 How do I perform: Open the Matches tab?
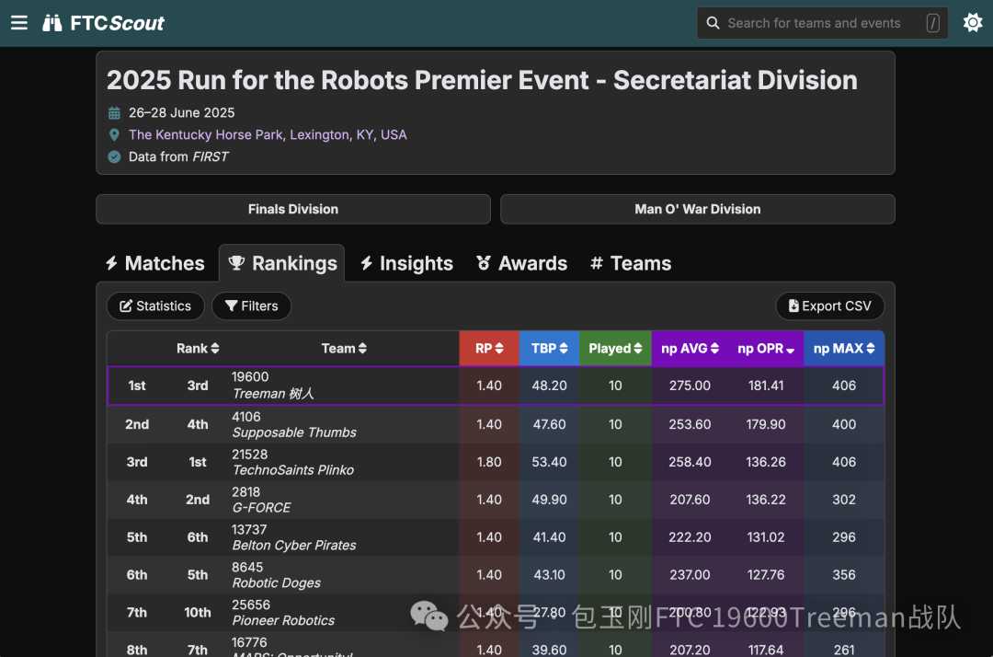pos(154,263)
